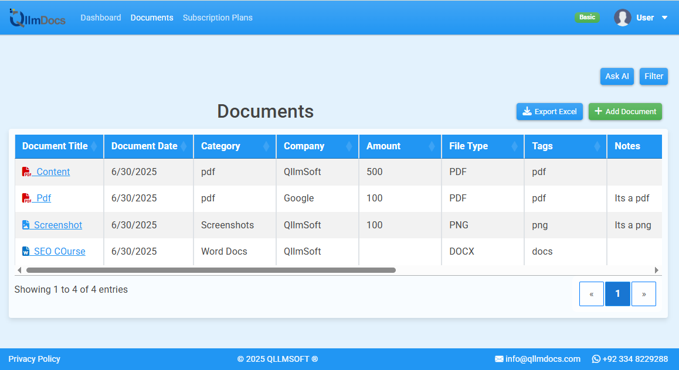Open the WhatsApp icon in the footer

pyautogui.click(x=596, y=359)
